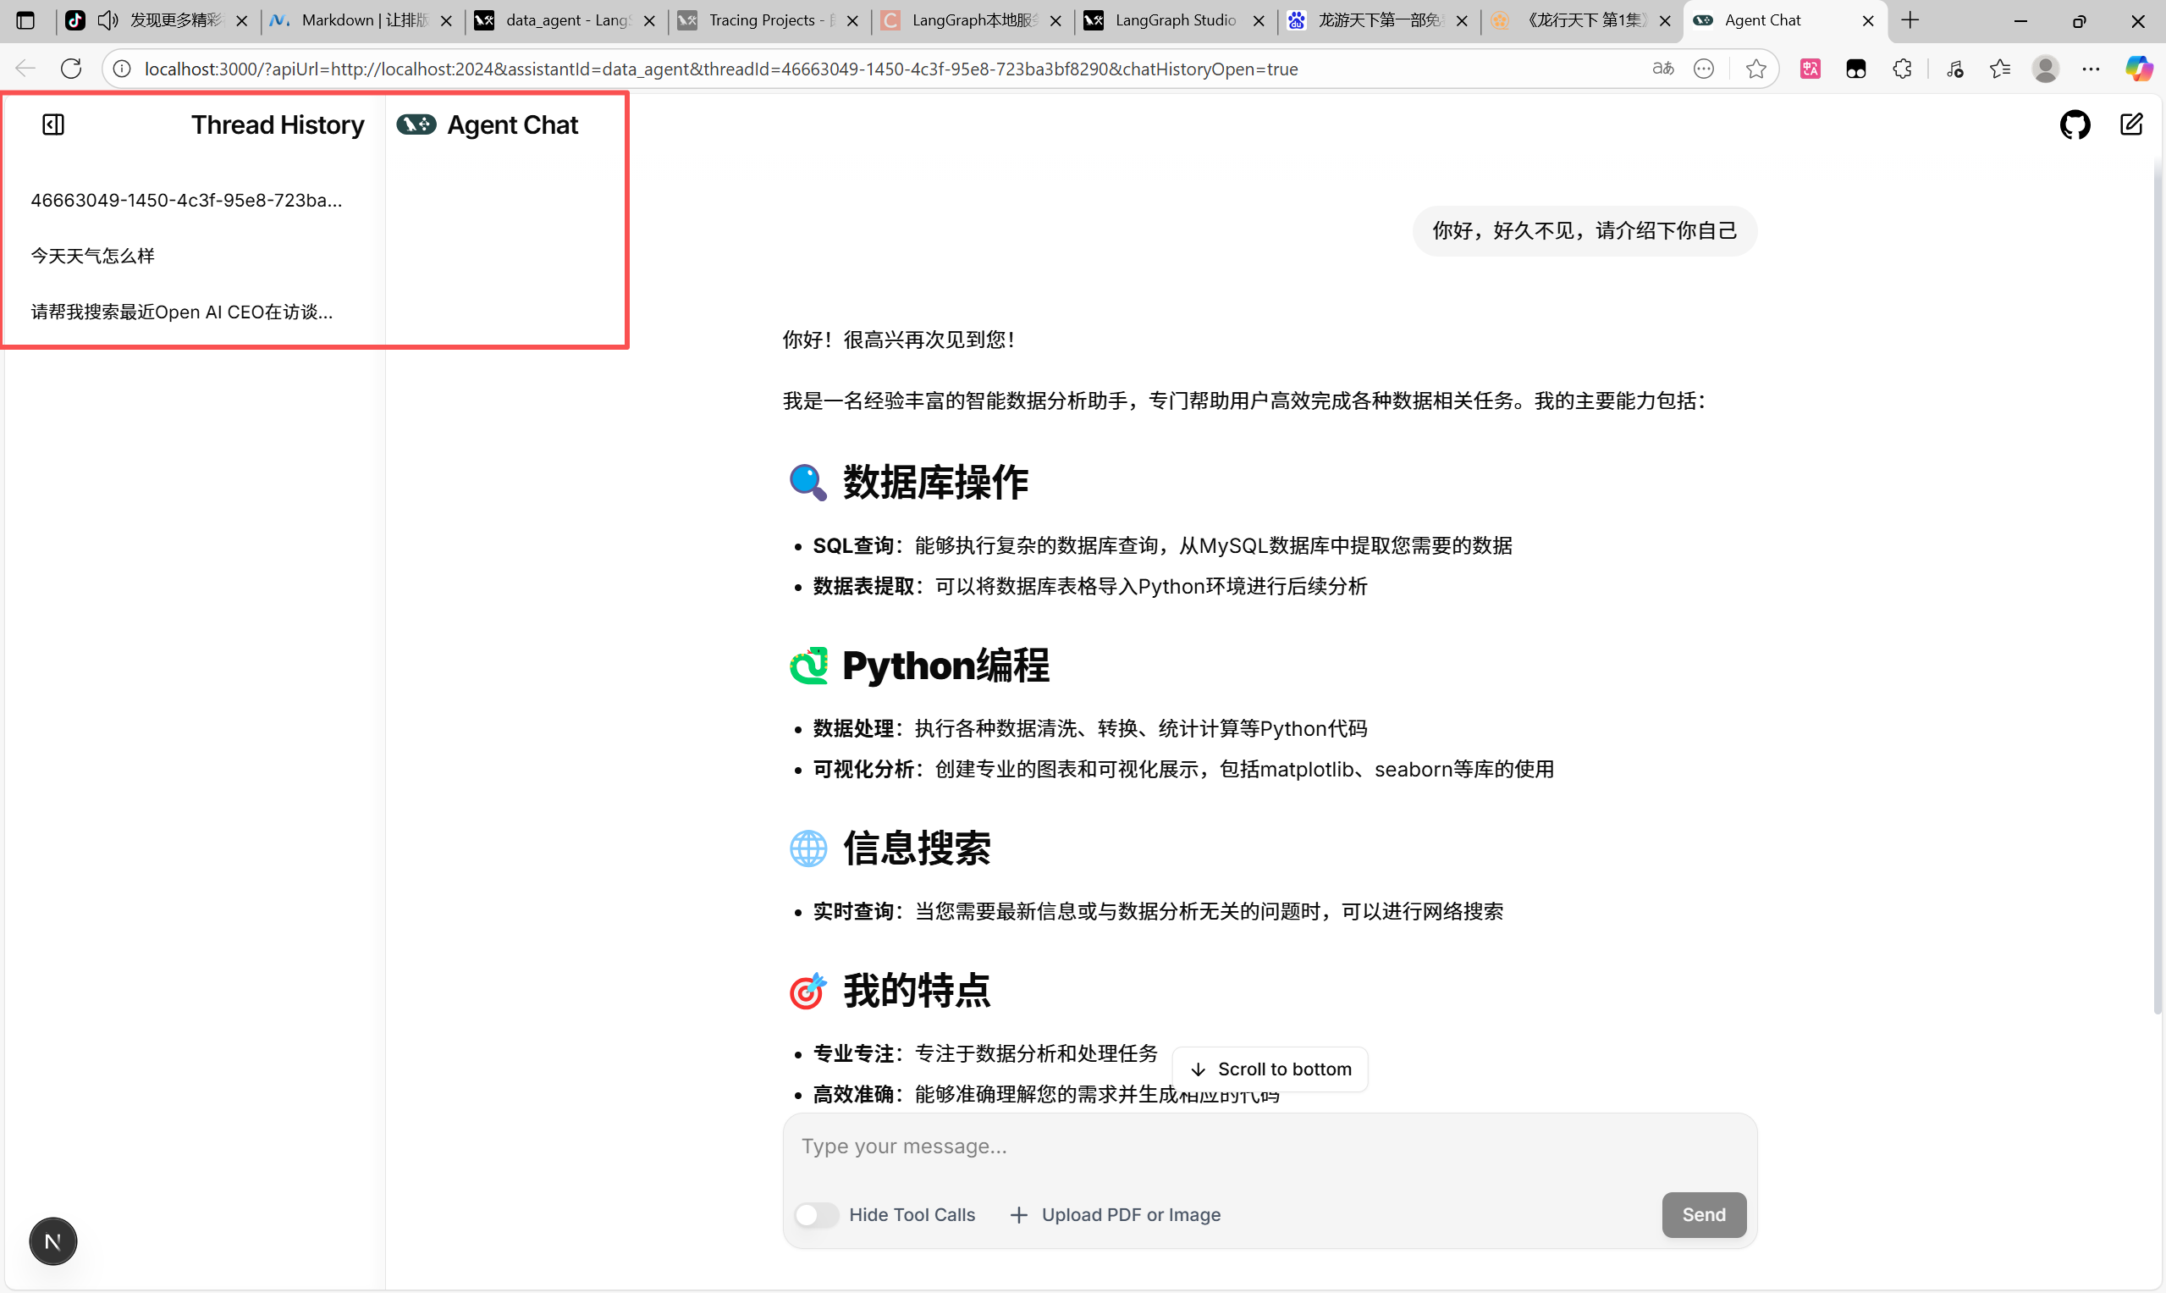
Task: Open the browser extensions puzzle icon
Action: pyautogui.click(x=1902, y=69)
